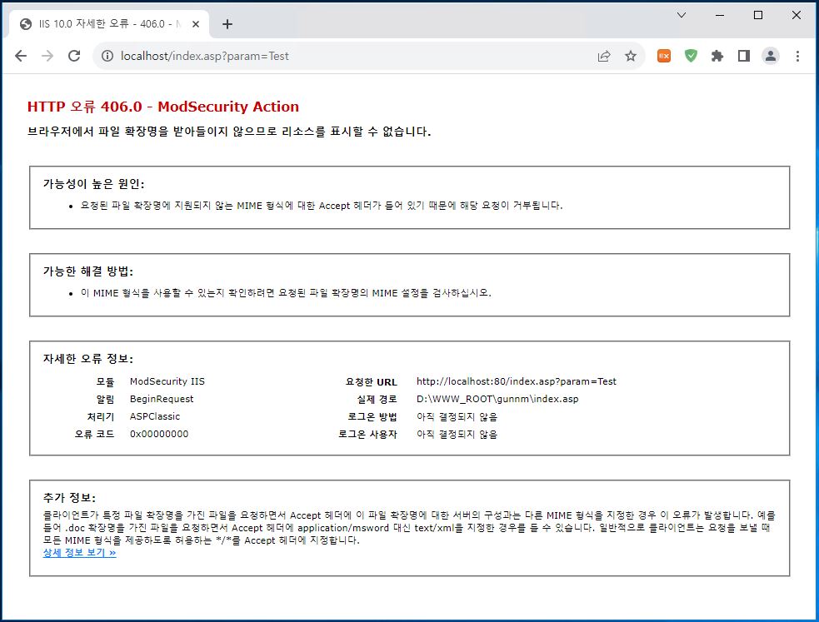Image resolution: width=819 pixels, height=622 pixels.
Task: Open the orange extension icon
Action: (664, 56)
